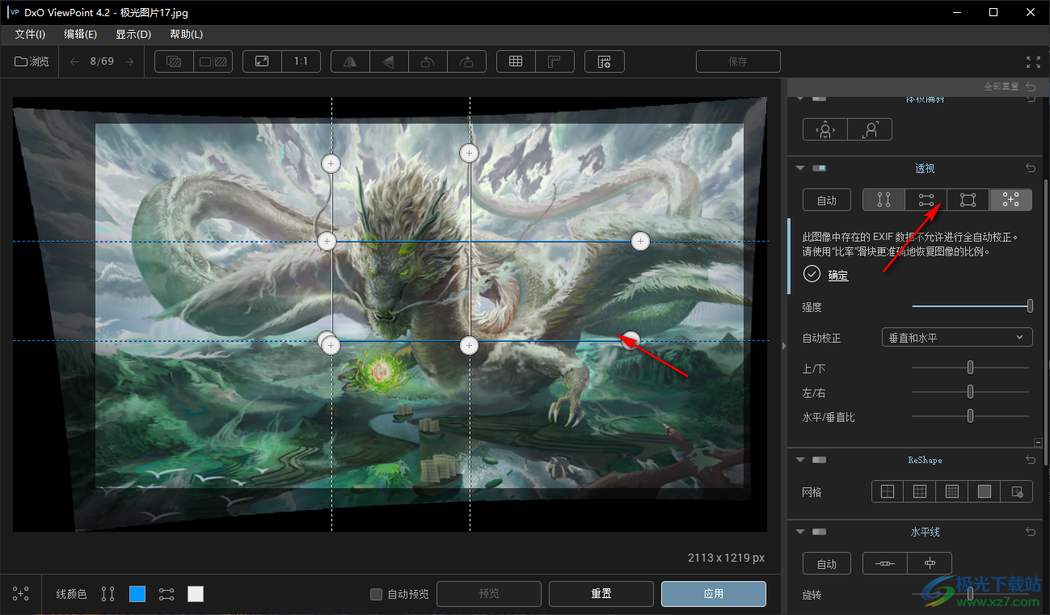Show the ruler guides icon
Viewport: 1050px width, 615px height.
[x=555, y=61]
